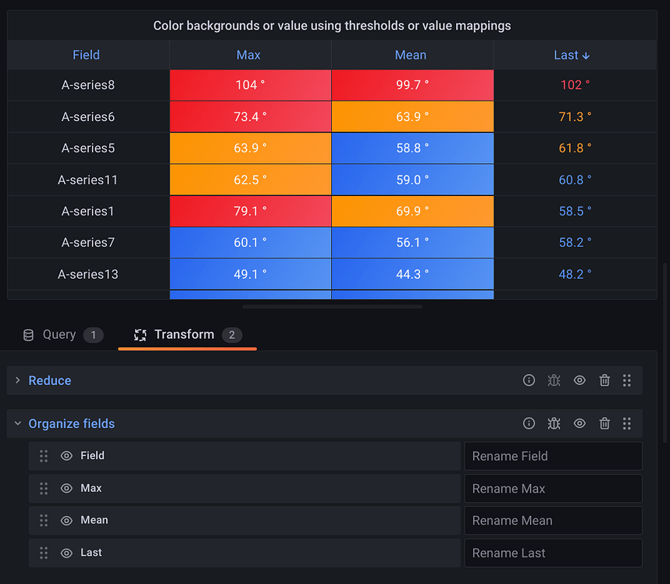Toggle visibility of the Mean field

click(66, 520)
